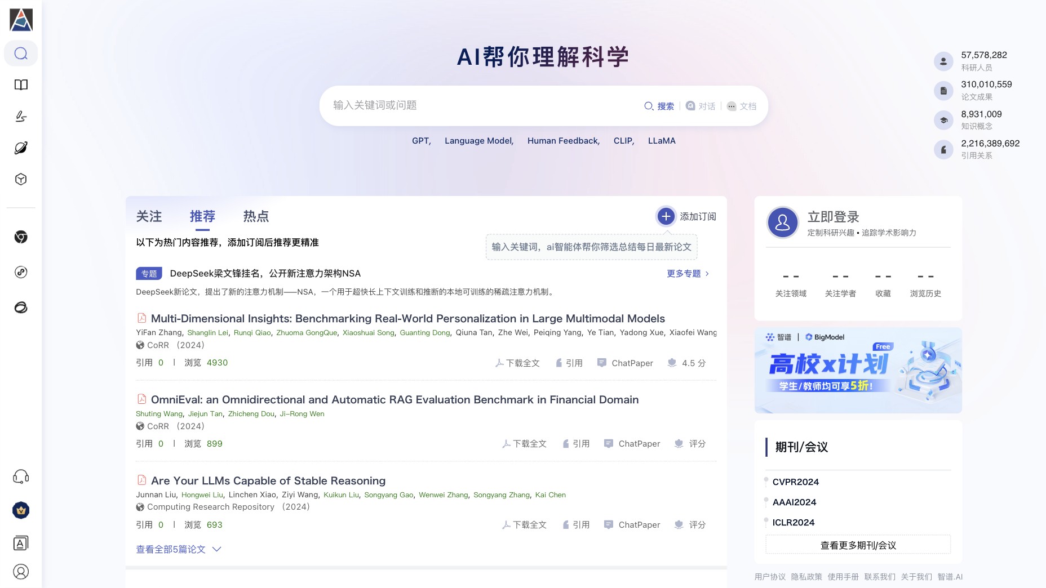Image resolution: width=1046 pixels, height=588 pixels.
Task: Expand 查看全部5篇论文 list
Action: point(178,549)
